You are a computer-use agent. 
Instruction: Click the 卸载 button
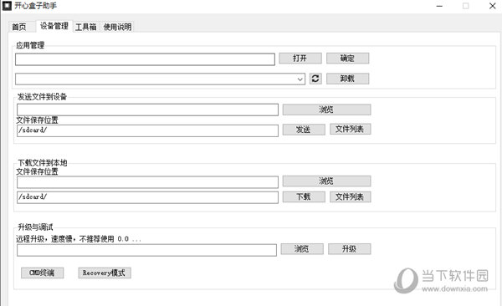(348, 79)
